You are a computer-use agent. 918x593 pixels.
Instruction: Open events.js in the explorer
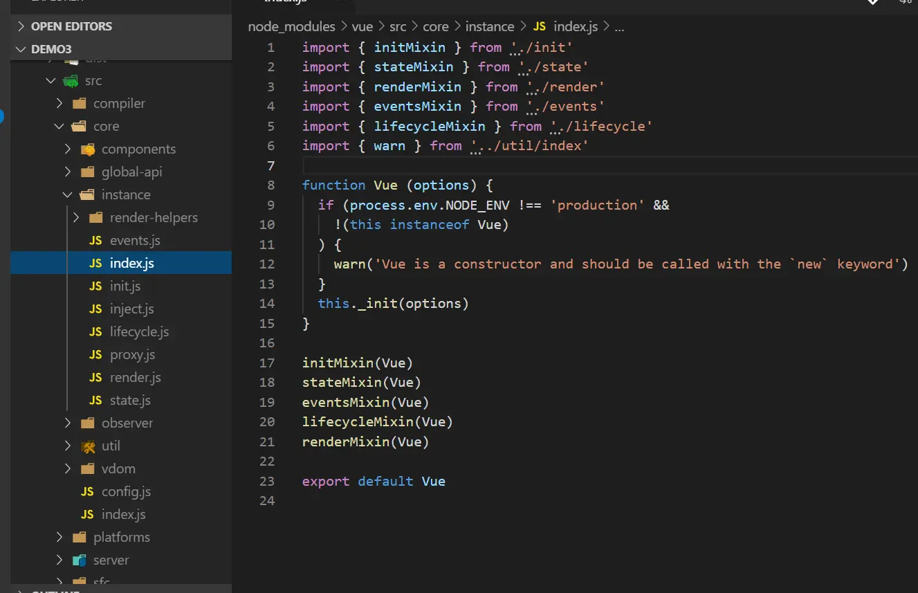(x=135, y=241)
